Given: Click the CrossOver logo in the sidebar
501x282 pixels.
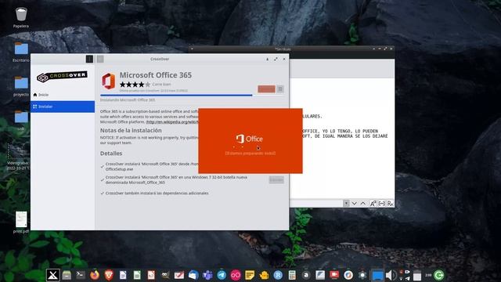Looking at the screenshot, I should click(62, 77).
